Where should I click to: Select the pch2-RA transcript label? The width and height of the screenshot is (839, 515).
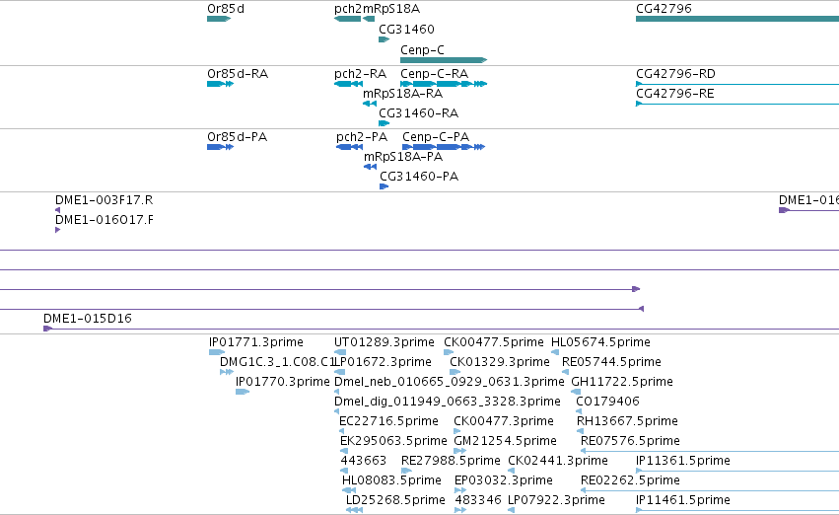pyautogui.click(x=360, y=73)
